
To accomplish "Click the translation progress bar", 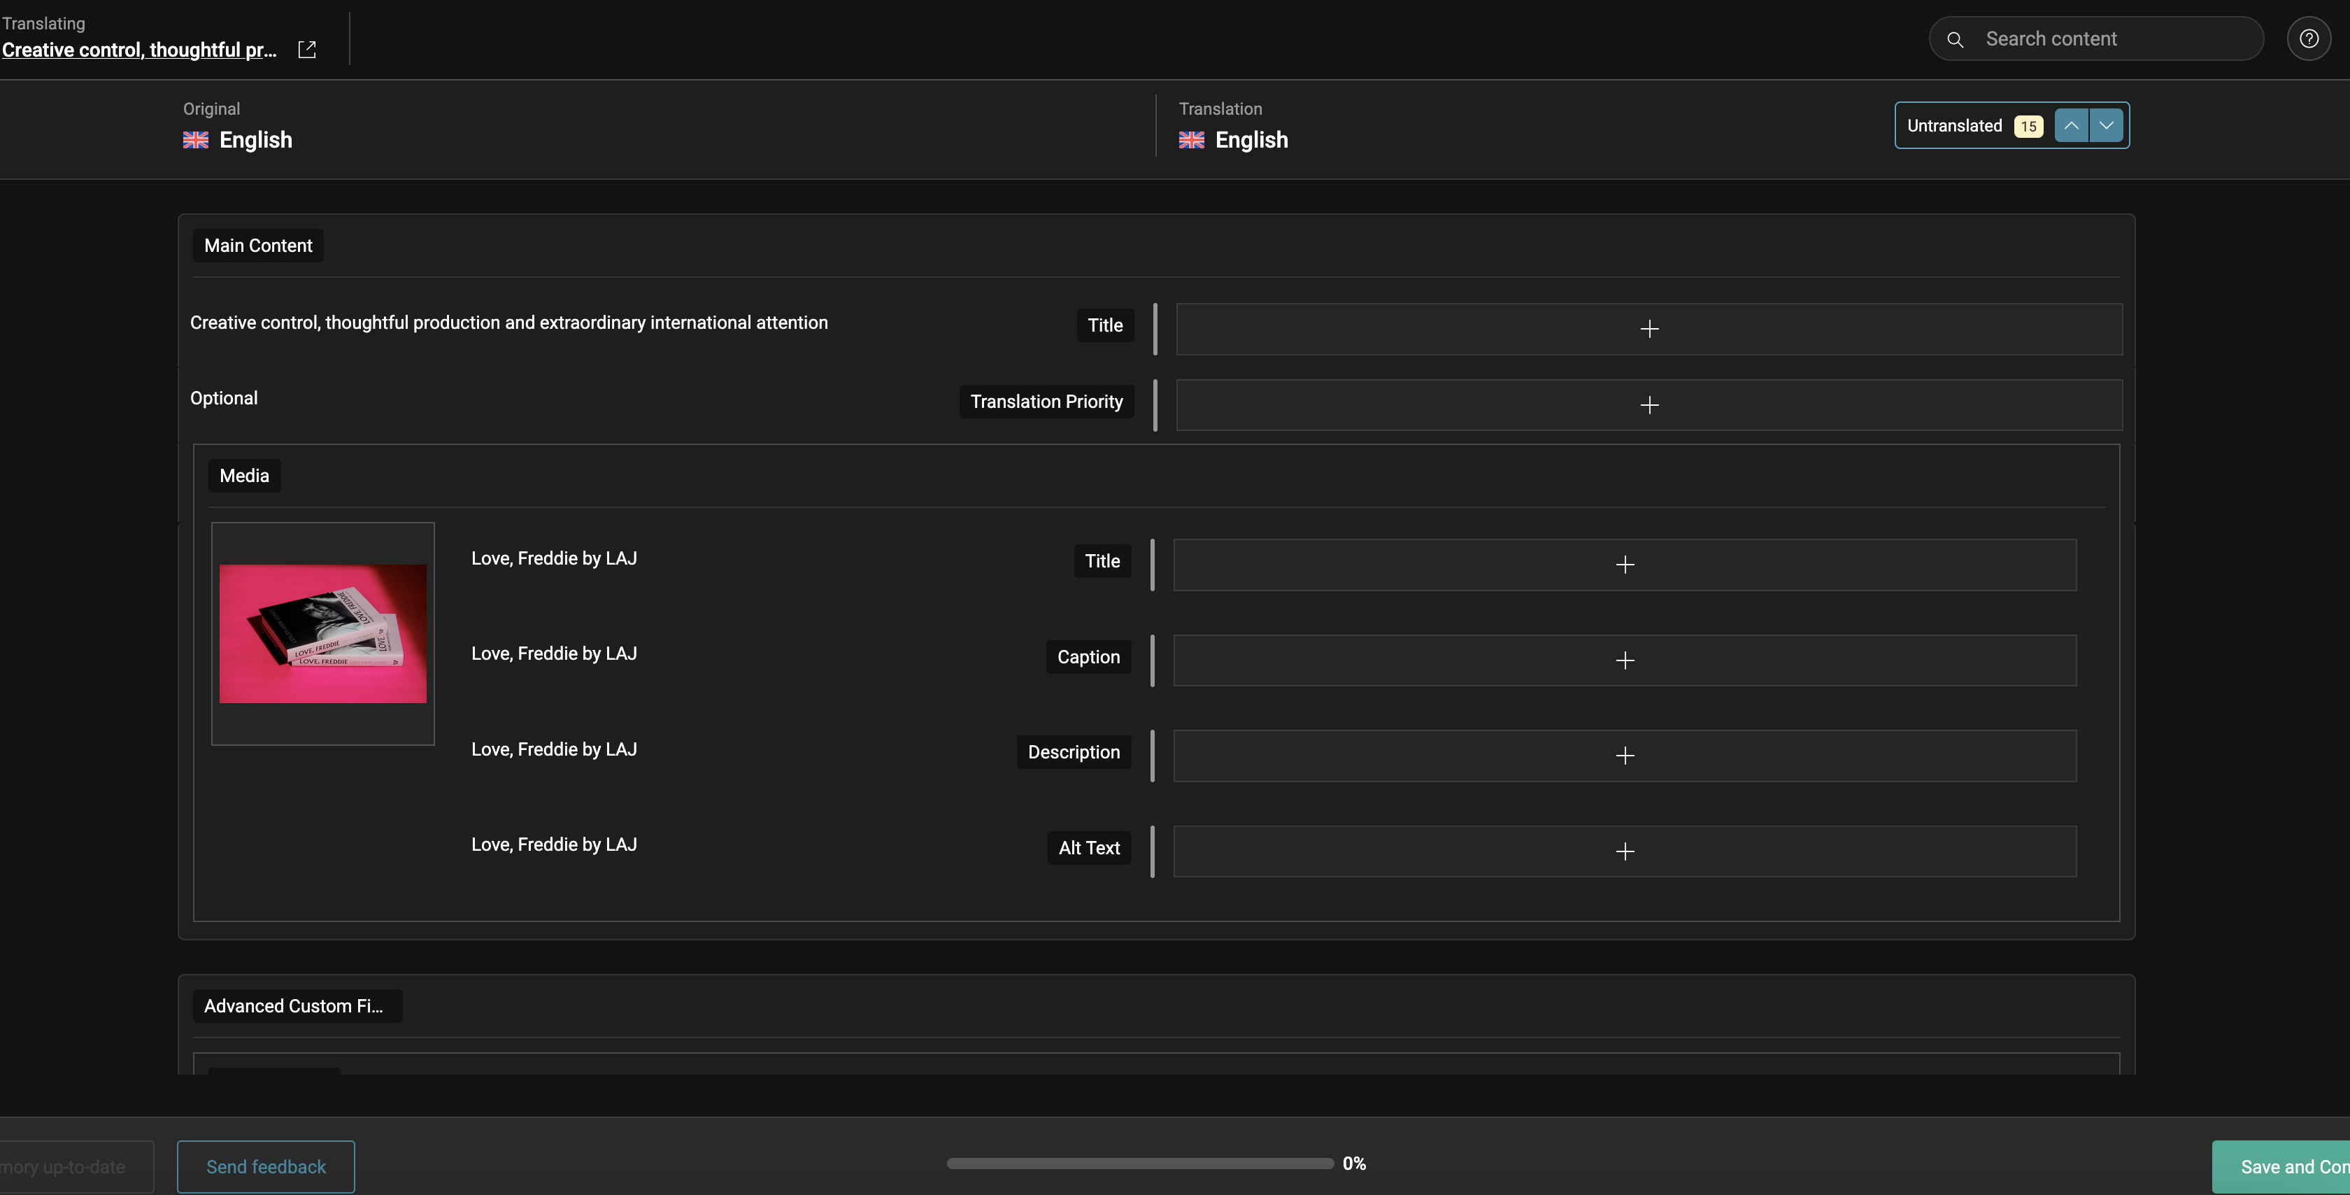I will tap(1139, 1163).
